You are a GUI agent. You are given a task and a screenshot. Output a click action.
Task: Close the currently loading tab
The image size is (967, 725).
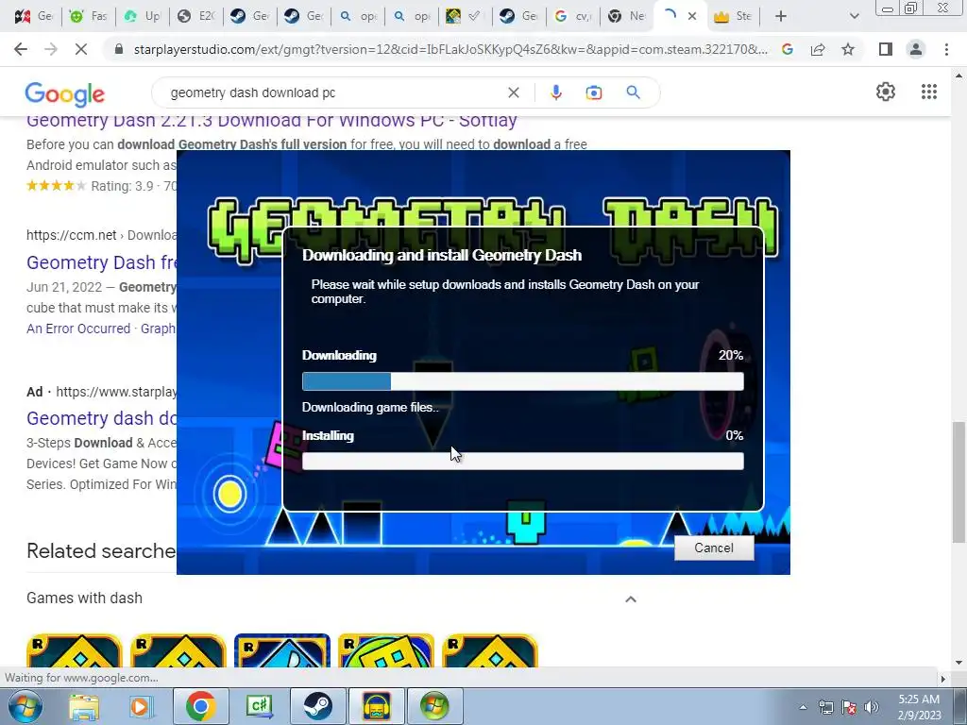[x=692, y=16]
